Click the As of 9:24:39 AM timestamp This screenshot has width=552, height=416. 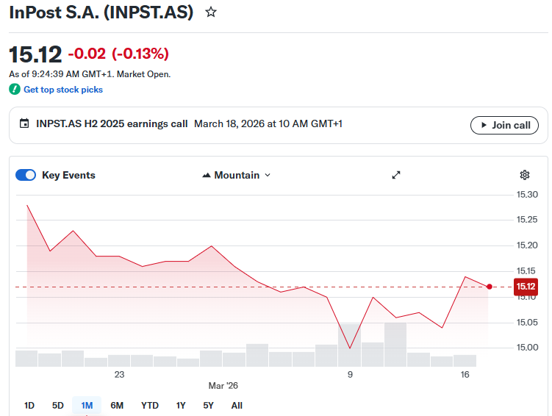pos(90,74)
